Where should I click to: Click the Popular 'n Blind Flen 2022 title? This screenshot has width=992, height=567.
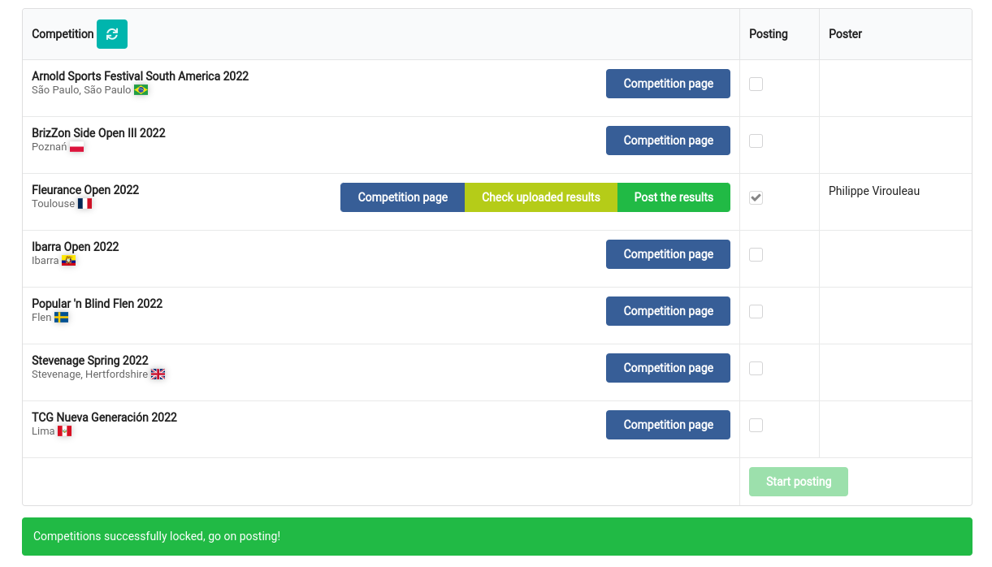(97, 304)
